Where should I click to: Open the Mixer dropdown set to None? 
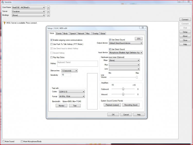tap(124, 60)
